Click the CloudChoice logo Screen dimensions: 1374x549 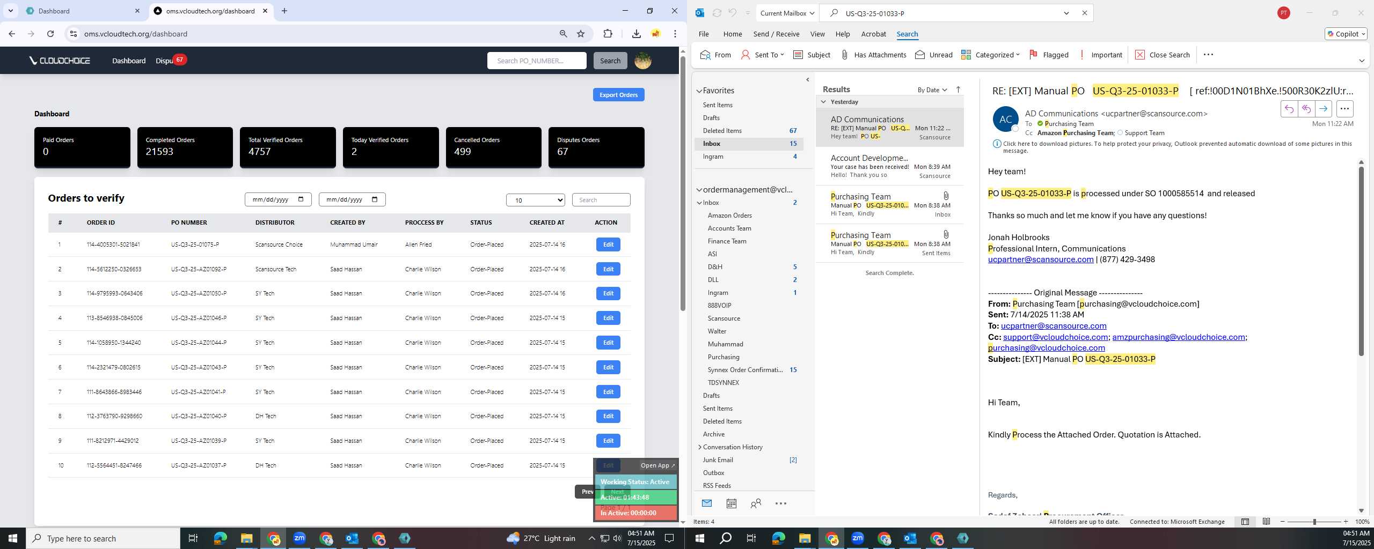click(60, 61)
